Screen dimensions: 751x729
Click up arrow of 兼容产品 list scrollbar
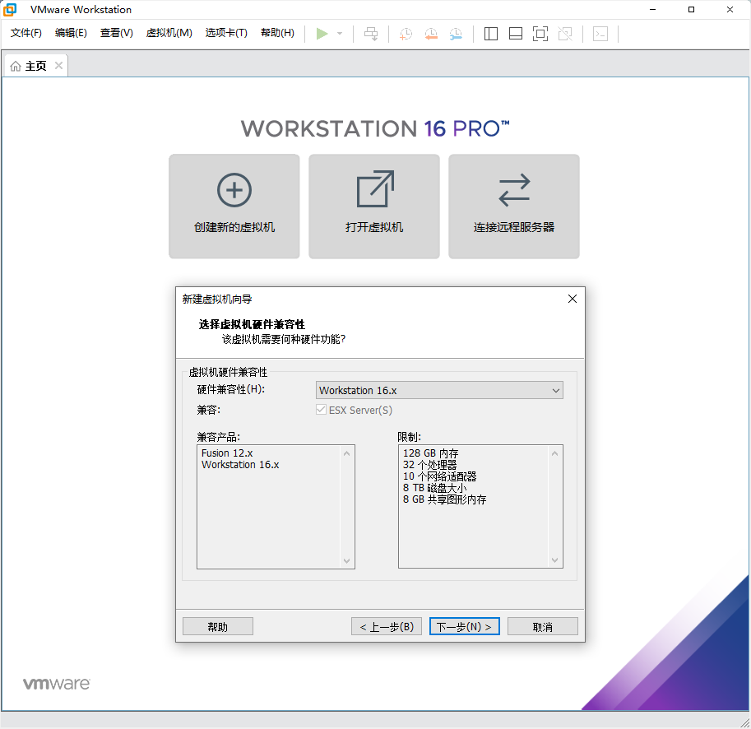point(347,453)
